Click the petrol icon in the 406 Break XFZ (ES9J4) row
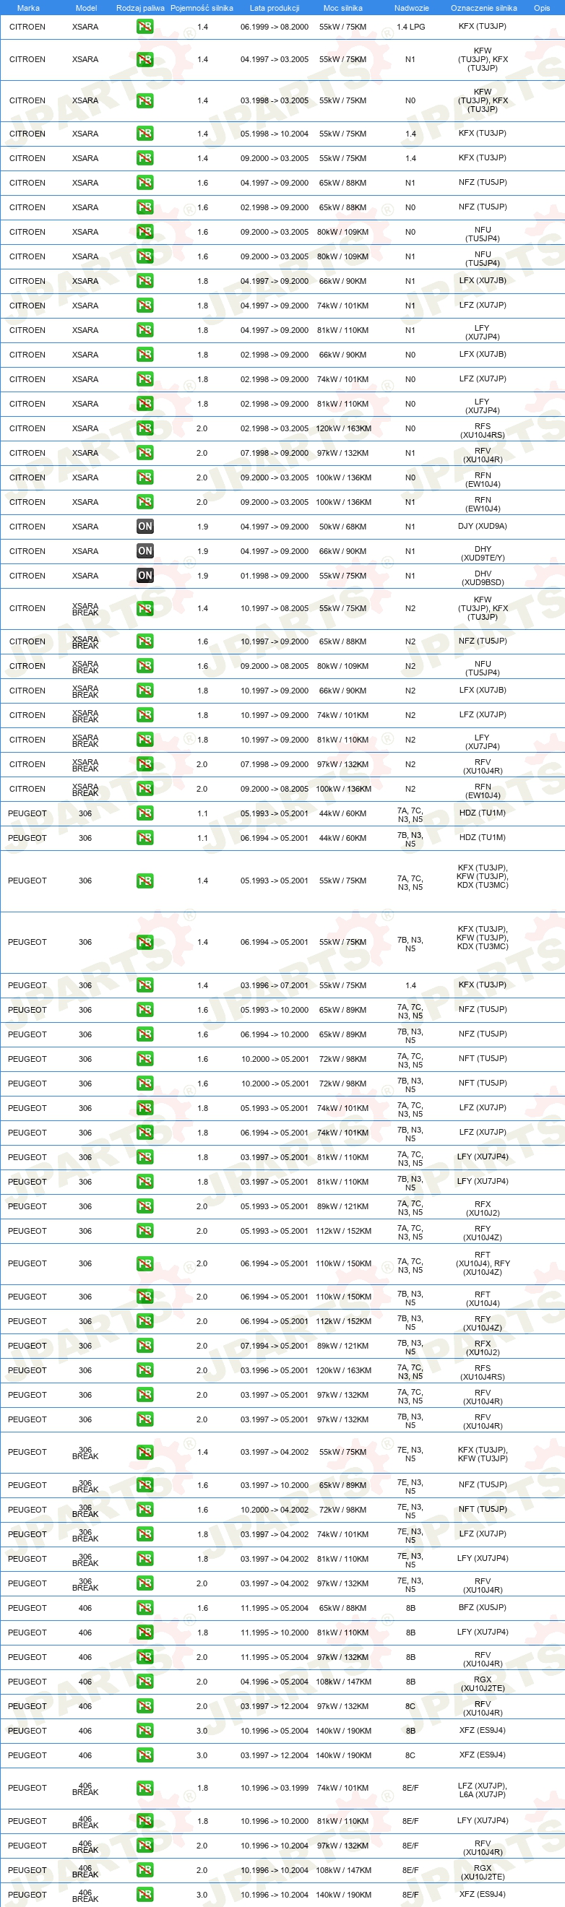 point(145,1895)
